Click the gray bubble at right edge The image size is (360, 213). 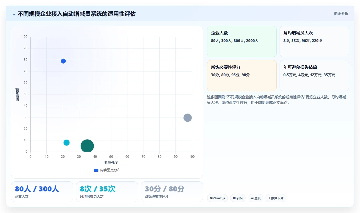tap(188, 118)
